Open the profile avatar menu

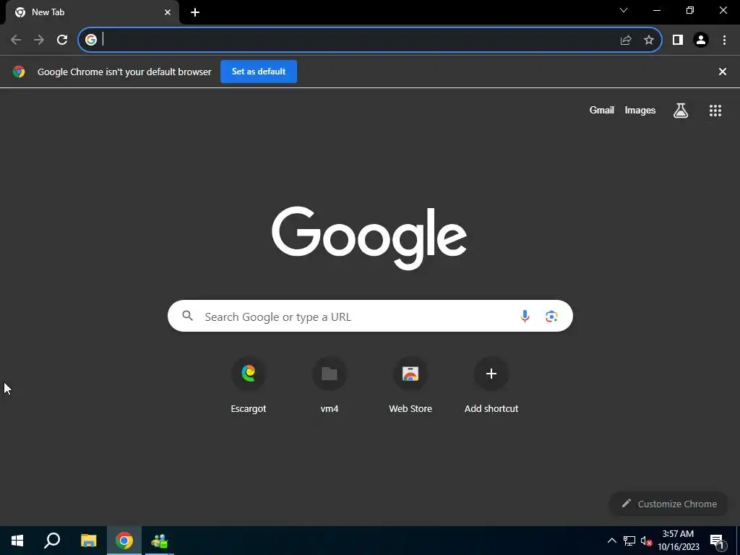701,40
